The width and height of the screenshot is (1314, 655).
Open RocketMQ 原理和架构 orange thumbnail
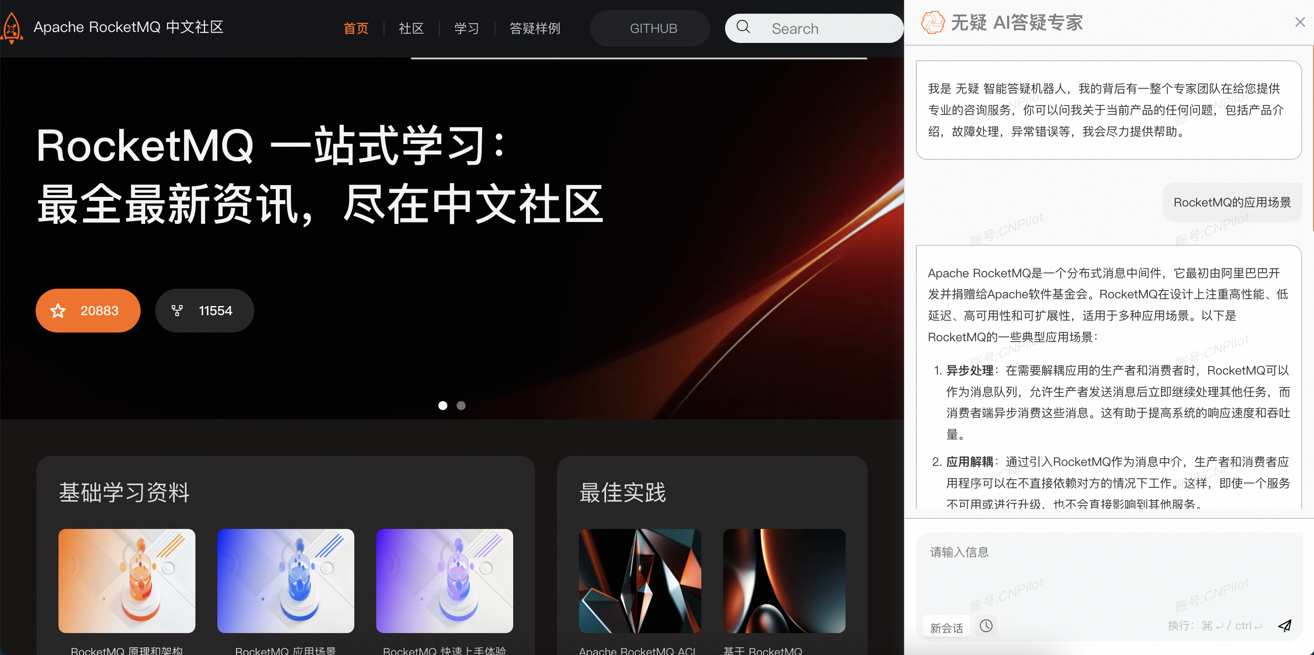(126, 581)
